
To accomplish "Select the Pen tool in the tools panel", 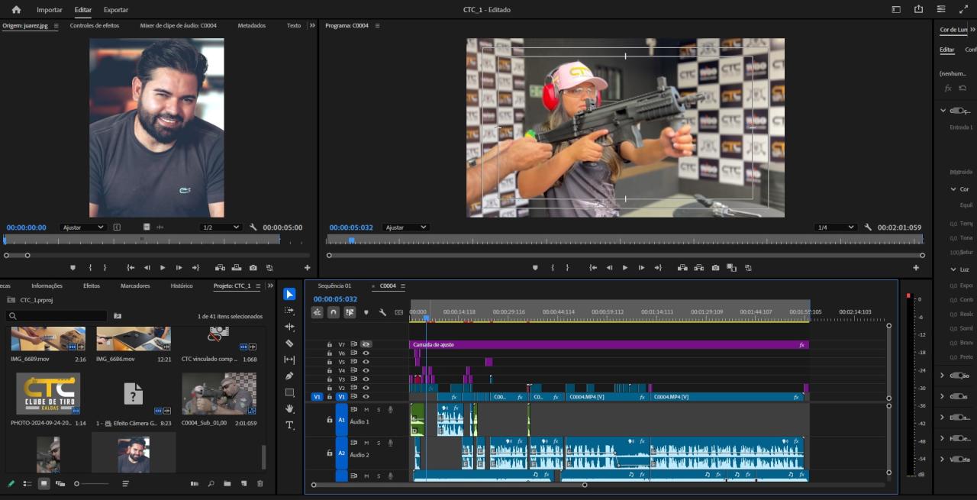I will 289,376.
